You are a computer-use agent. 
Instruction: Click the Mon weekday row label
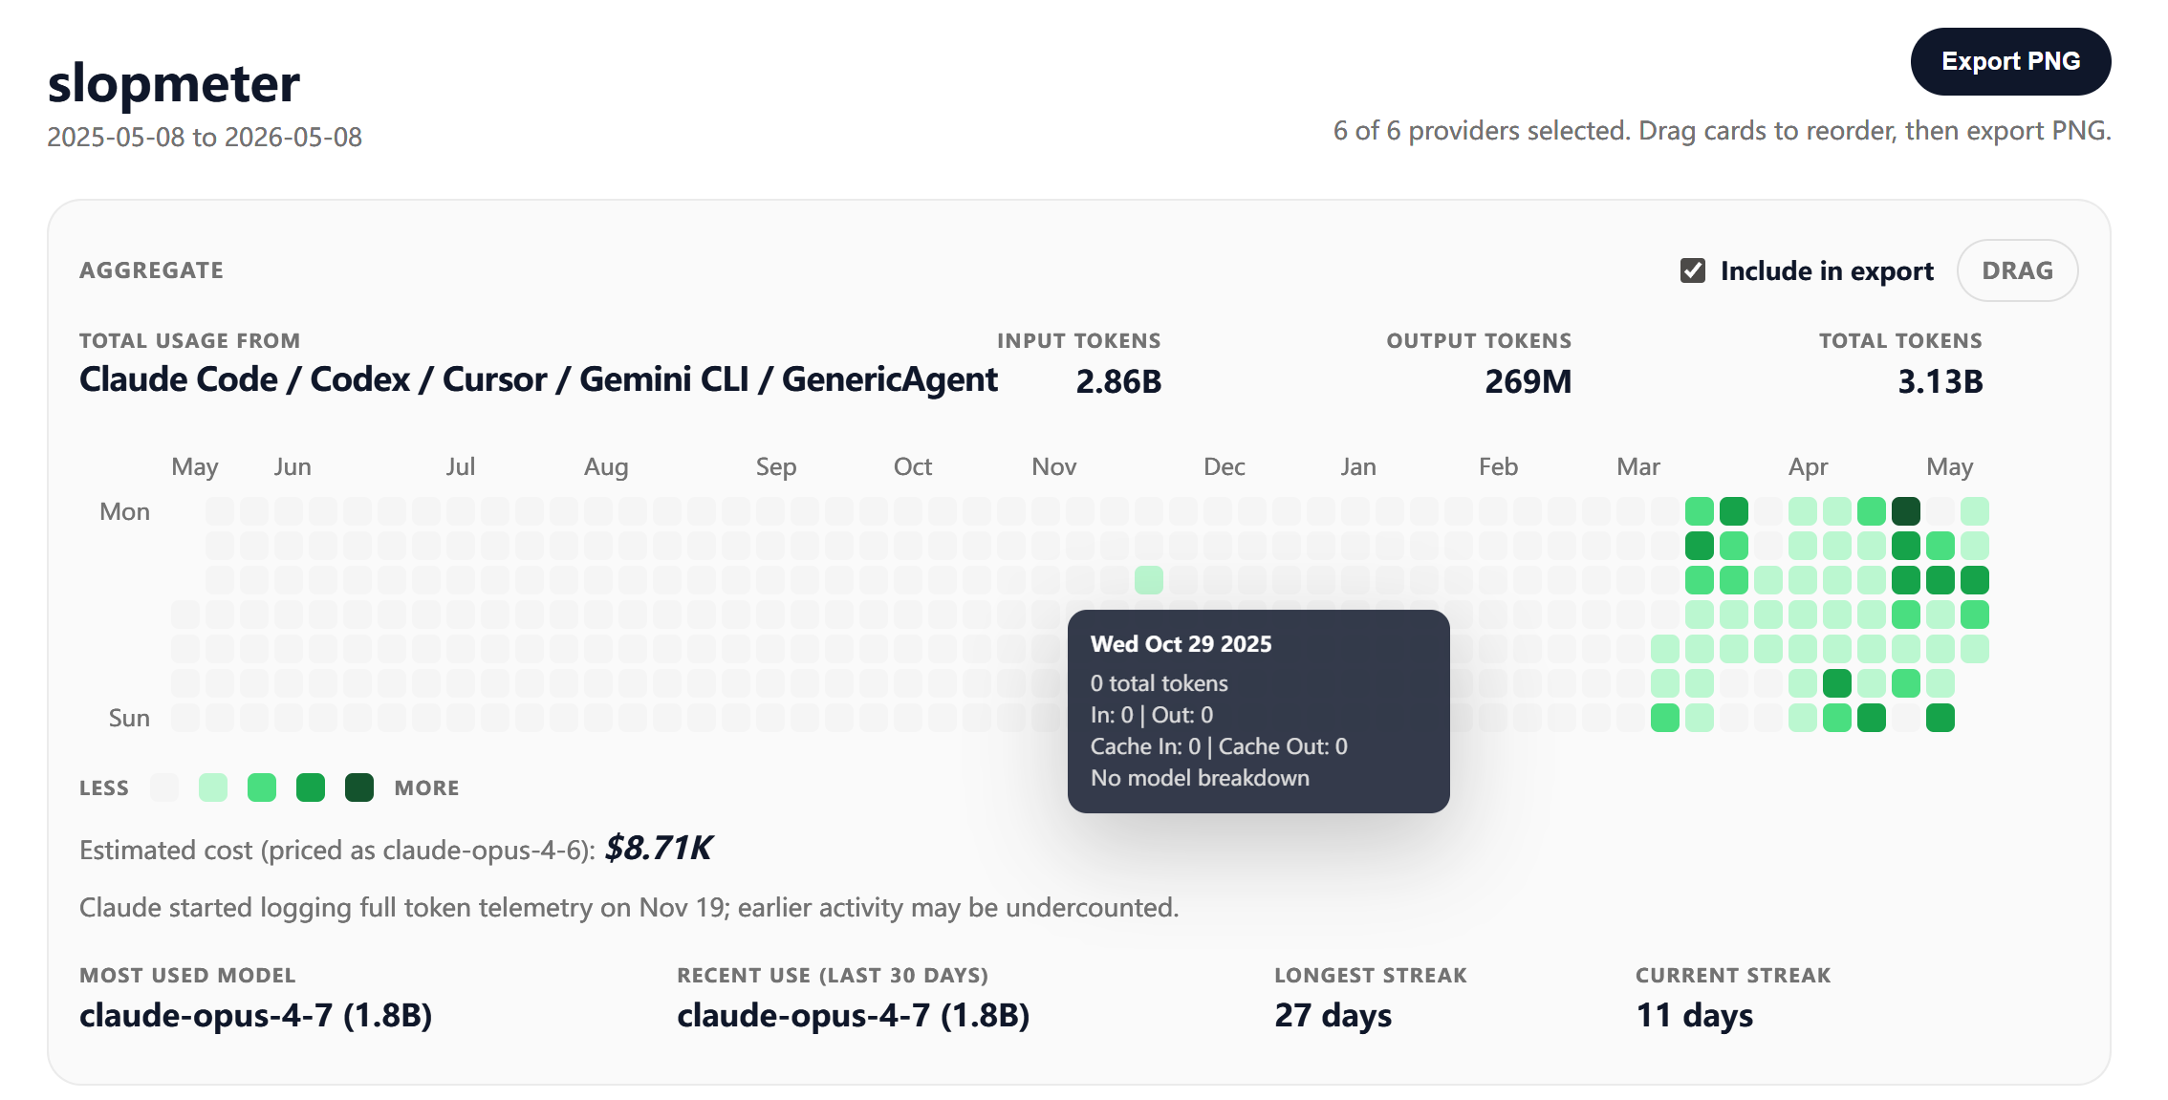(x=125, y=511)
